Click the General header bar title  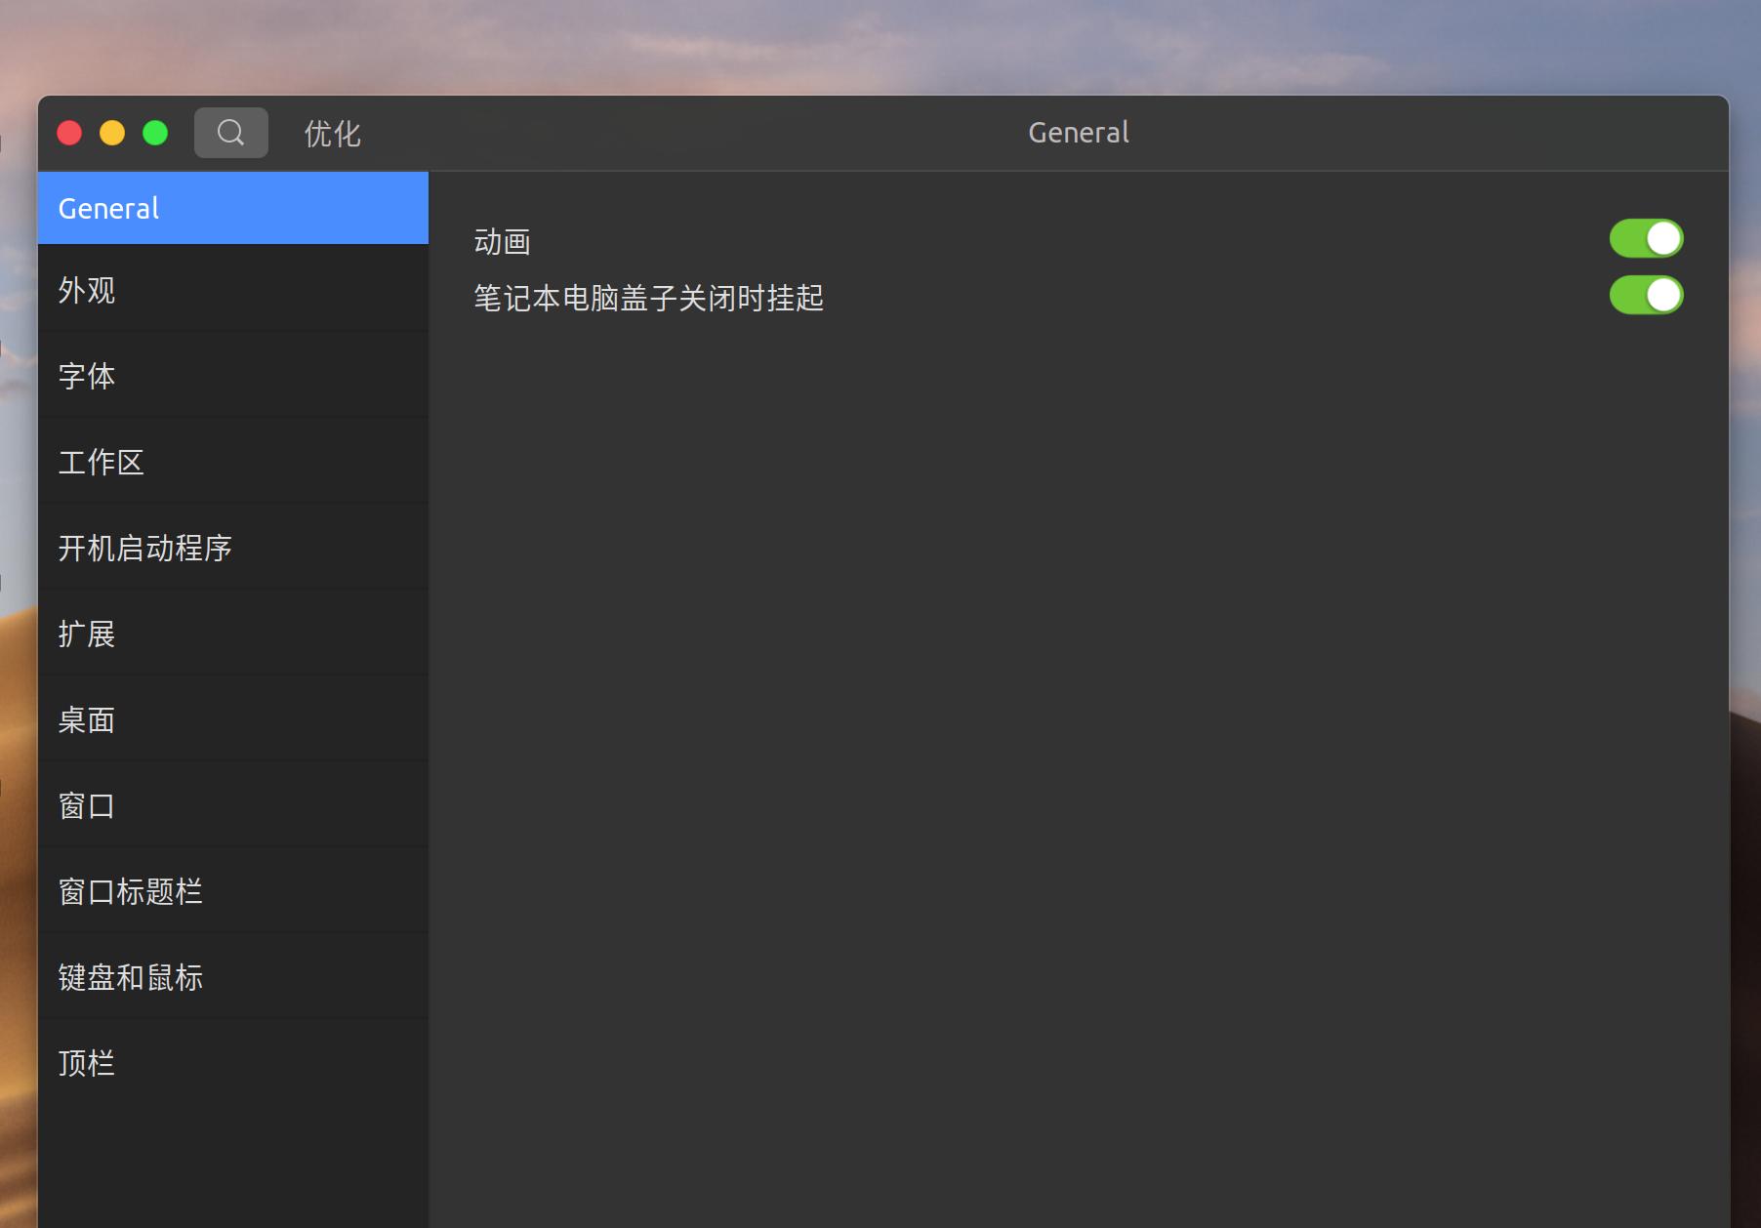(1079, 132)
